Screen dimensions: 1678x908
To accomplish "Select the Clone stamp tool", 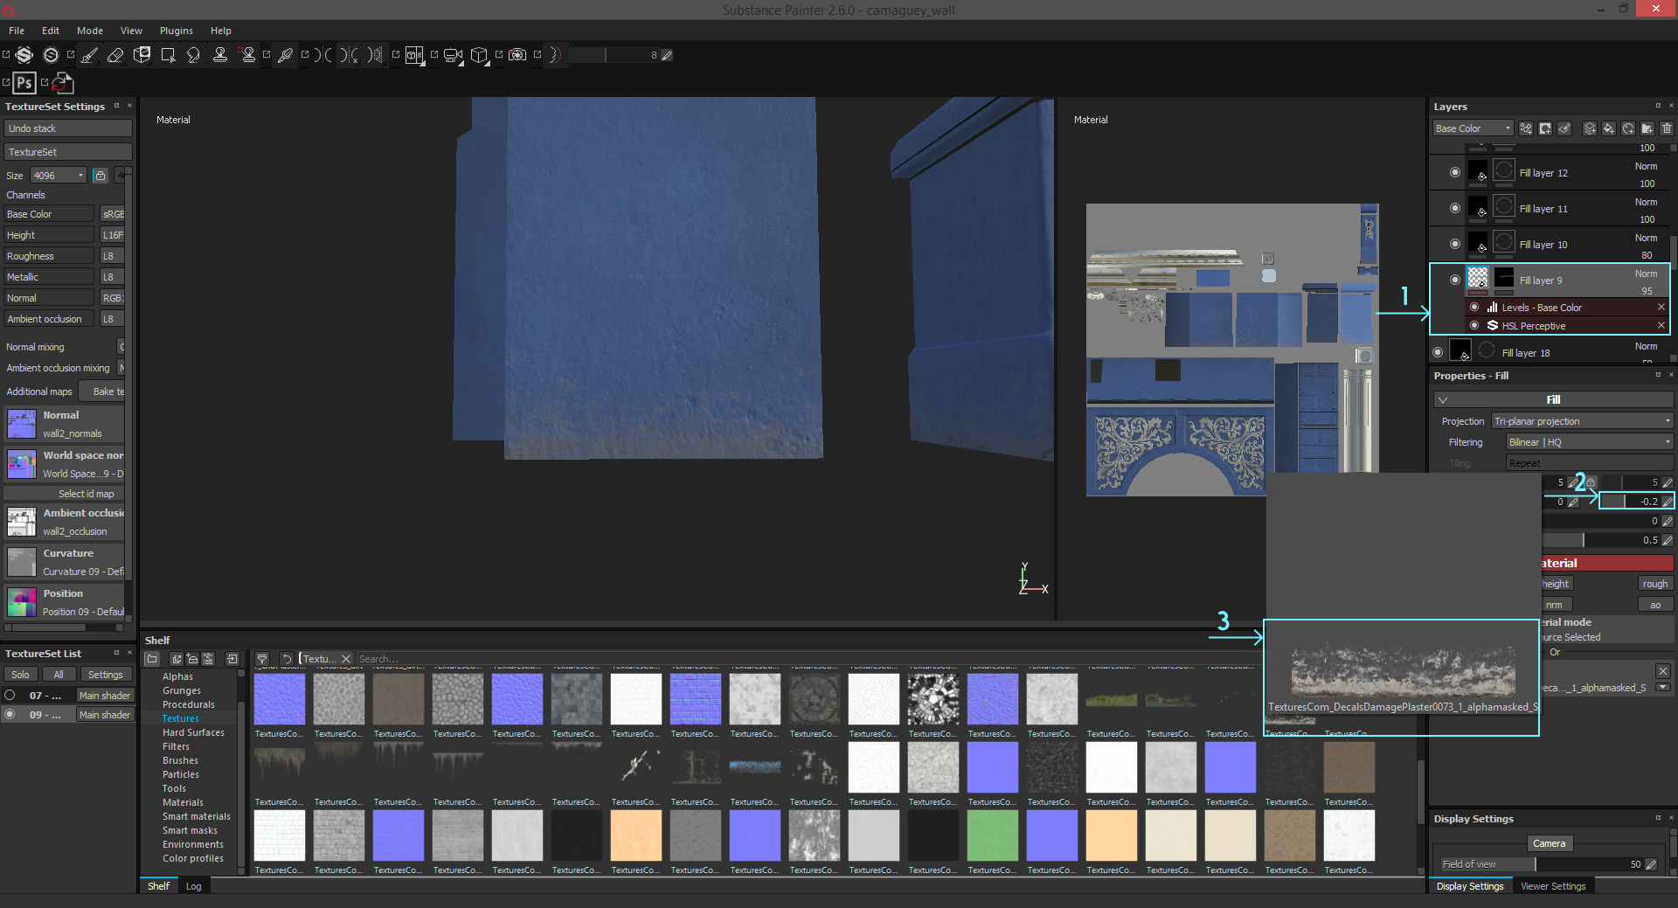I will coord(220,55).
